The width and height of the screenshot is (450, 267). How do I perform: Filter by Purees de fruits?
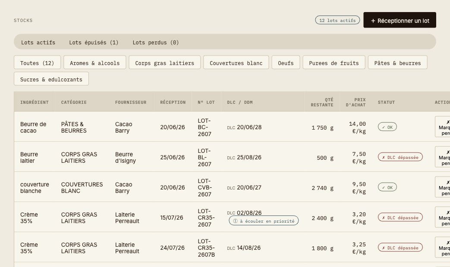(x=334, y=62)
